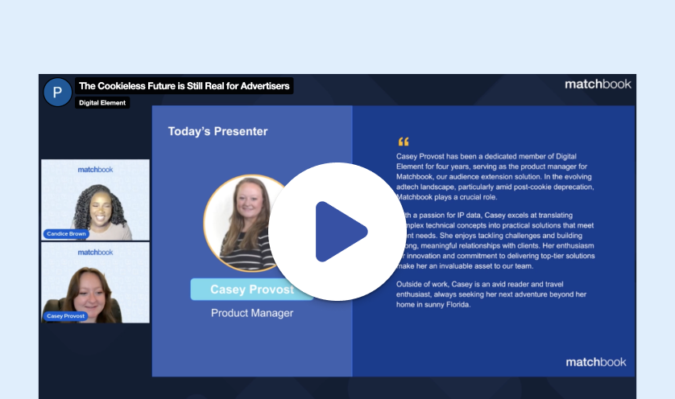675x399 pixels.
Task: Click the 'Product Manager' subtitle
Action: [252, 313]
